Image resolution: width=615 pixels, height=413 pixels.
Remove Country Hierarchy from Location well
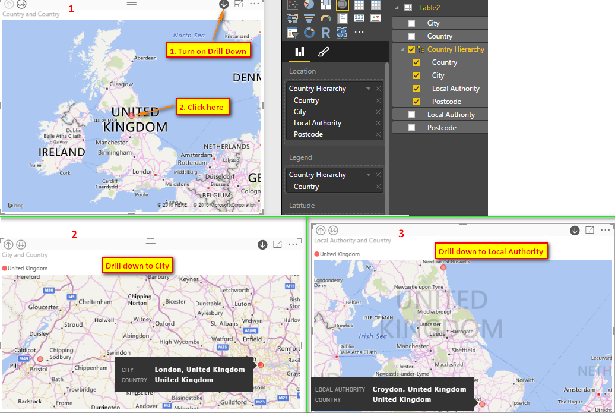(x=378, y=89)
